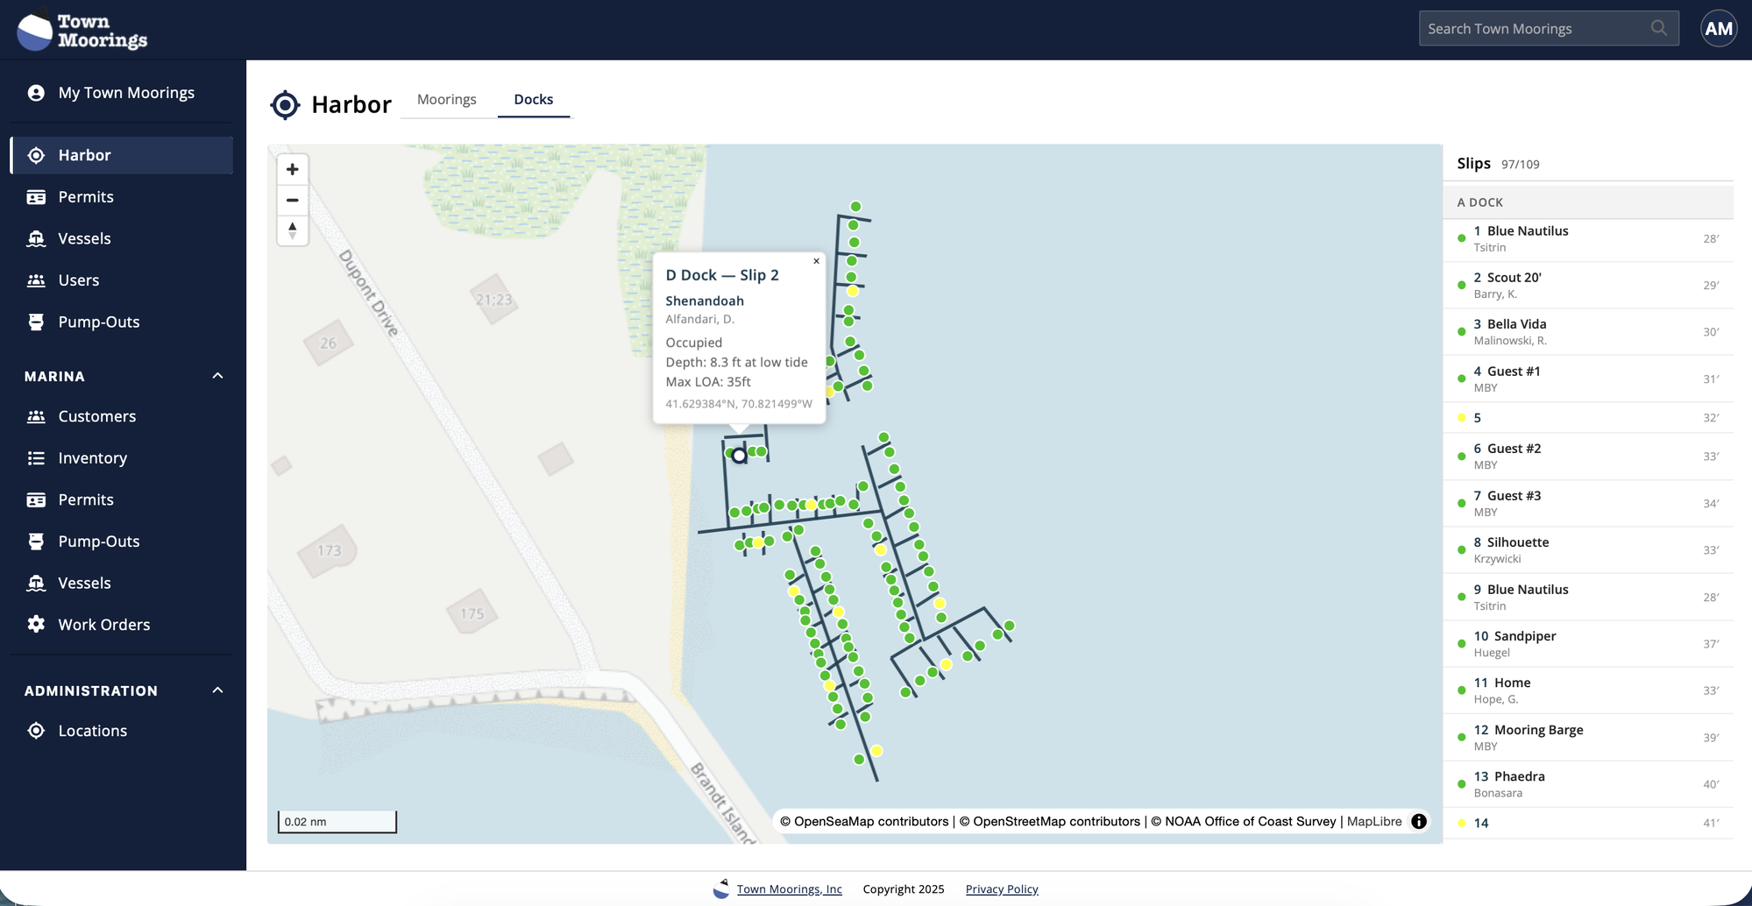The image size is (1752, 906).
Task: Click the Town Moorings logo
Action: click(82, 31)
